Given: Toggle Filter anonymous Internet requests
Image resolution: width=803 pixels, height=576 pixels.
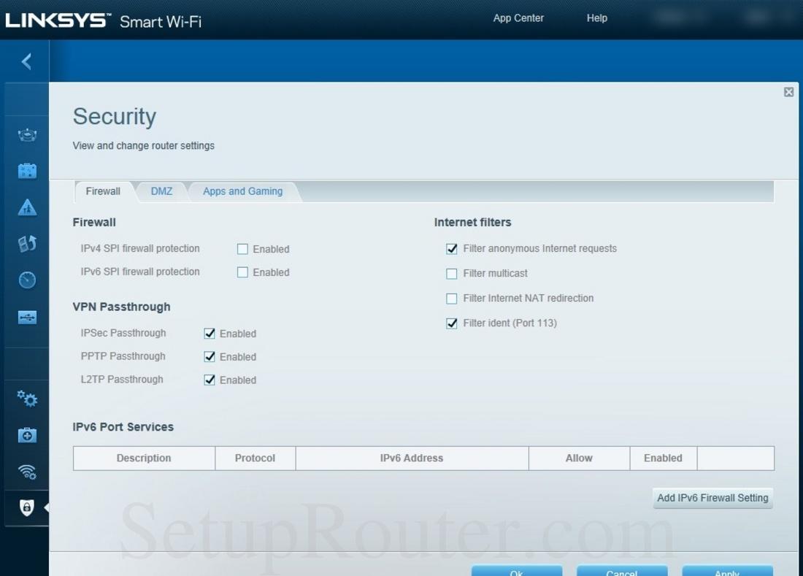Looking at the screenshot, I should tap(452, 249).
